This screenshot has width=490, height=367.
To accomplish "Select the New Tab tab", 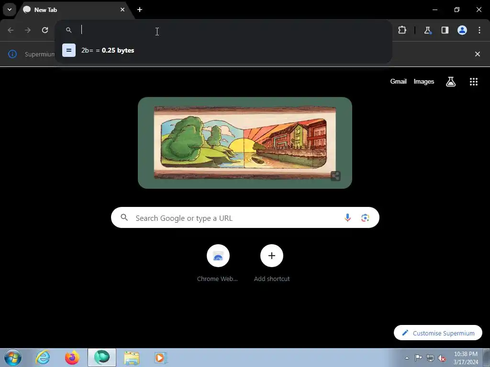I will coord(75,10).
